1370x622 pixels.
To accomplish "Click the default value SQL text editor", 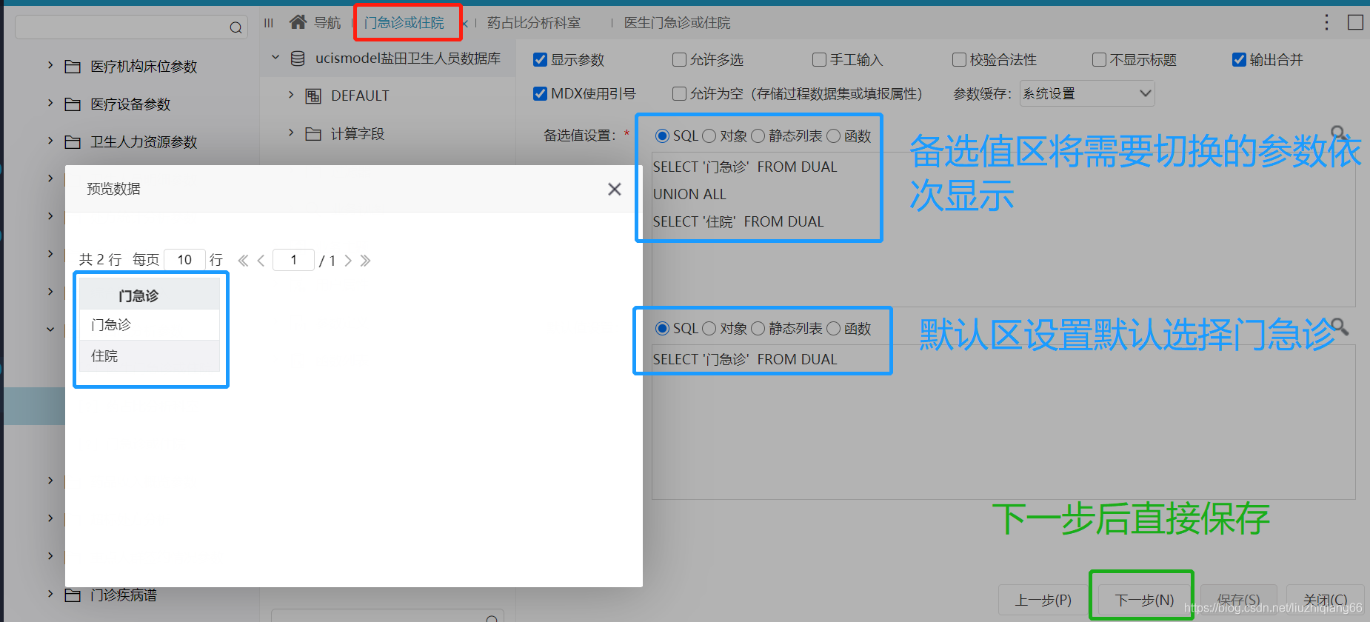I will pos(1003,422).
